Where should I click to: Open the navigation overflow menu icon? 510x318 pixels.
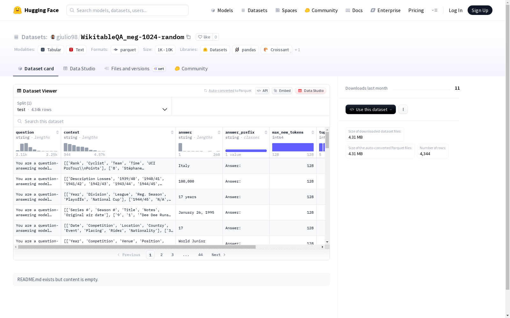tap(434, 10)
